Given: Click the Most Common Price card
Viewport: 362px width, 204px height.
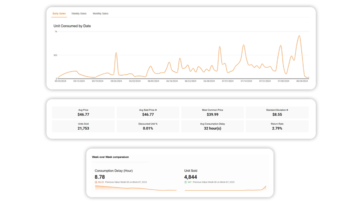Looking at the screenshot, I should coord(212,112).
